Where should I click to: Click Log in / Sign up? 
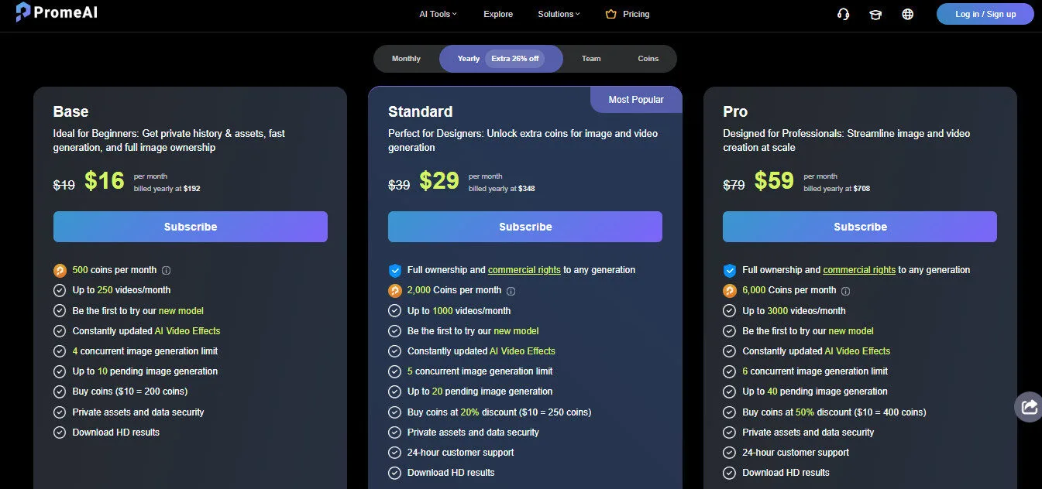tap(985, 14)
